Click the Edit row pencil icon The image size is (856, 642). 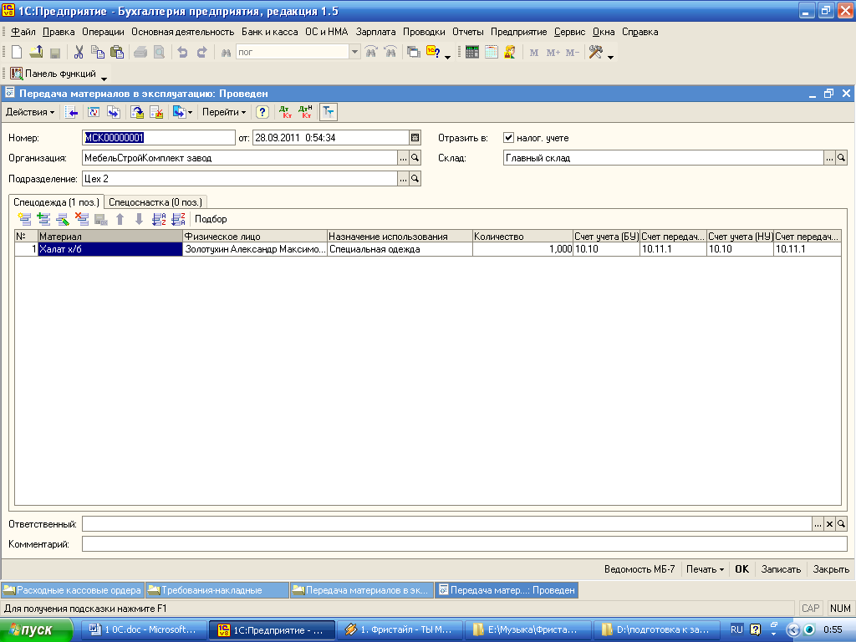pos(63,220)
